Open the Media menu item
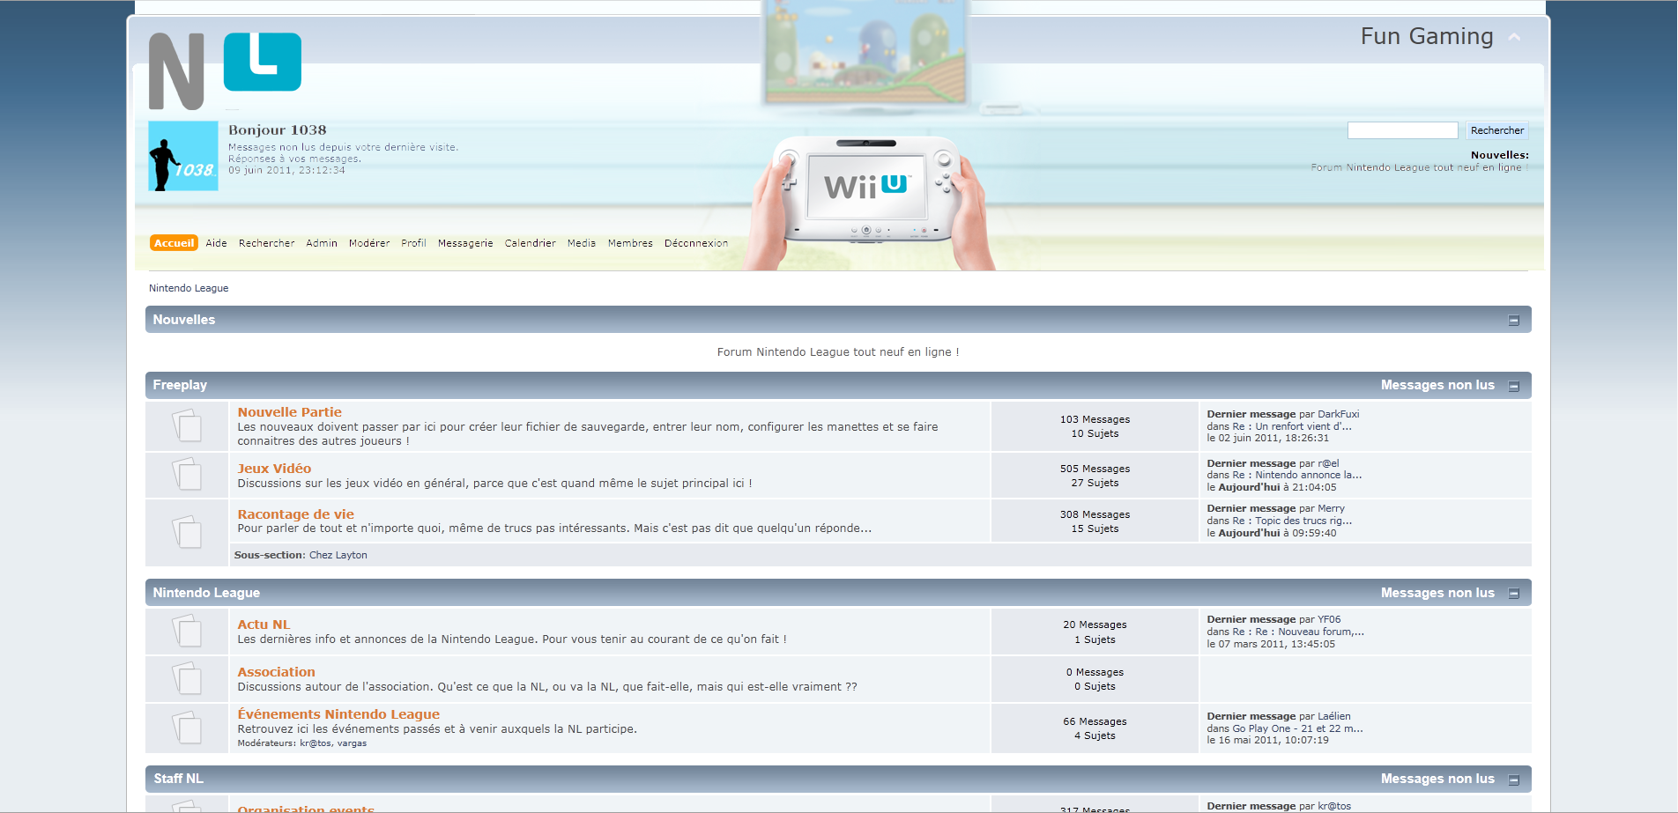Viewport: 1678px width, 813px height. pyautogui.click(x=582, y=243)
